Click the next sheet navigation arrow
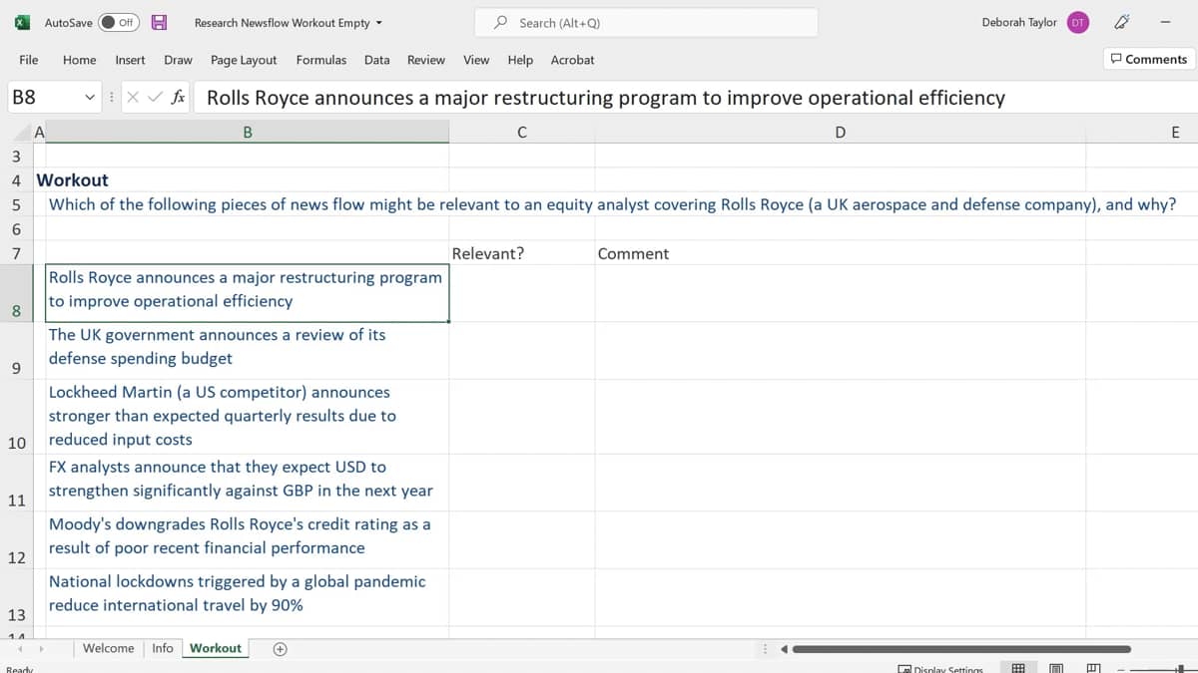Image resolution: width=1198 pixels, height=673 pixels. click(41, 649)
